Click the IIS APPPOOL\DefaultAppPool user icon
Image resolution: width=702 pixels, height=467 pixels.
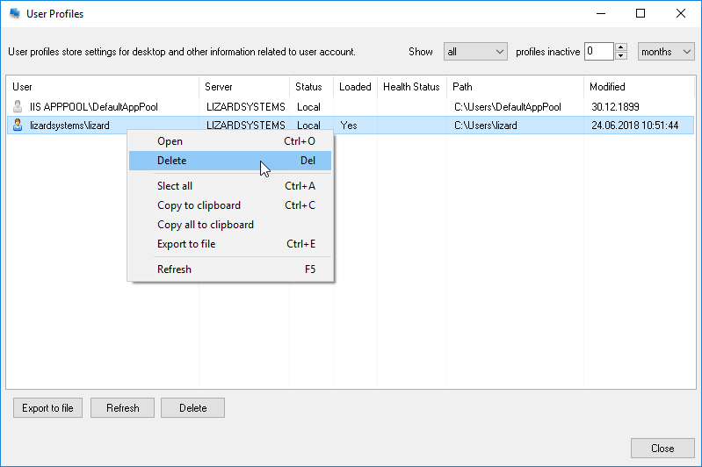click(x=18, y=107)
